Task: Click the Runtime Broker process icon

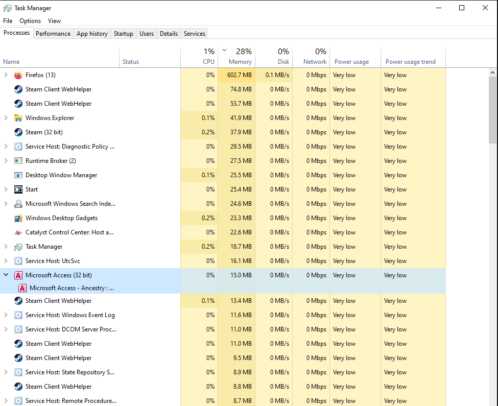Action: tap(18, 161)
